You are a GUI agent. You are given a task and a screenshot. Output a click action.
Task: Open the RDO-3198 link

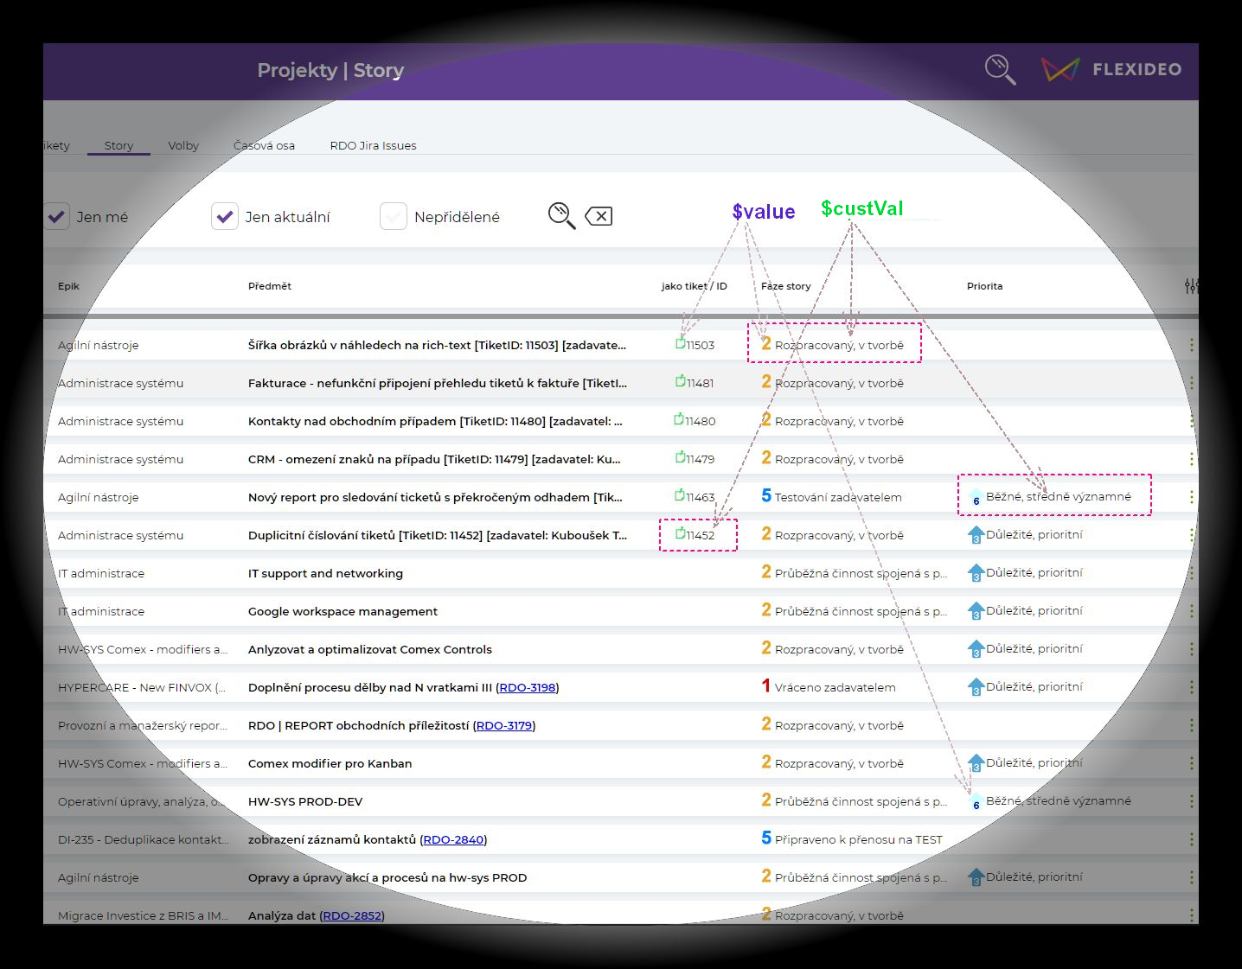click(x=528, y=687)
